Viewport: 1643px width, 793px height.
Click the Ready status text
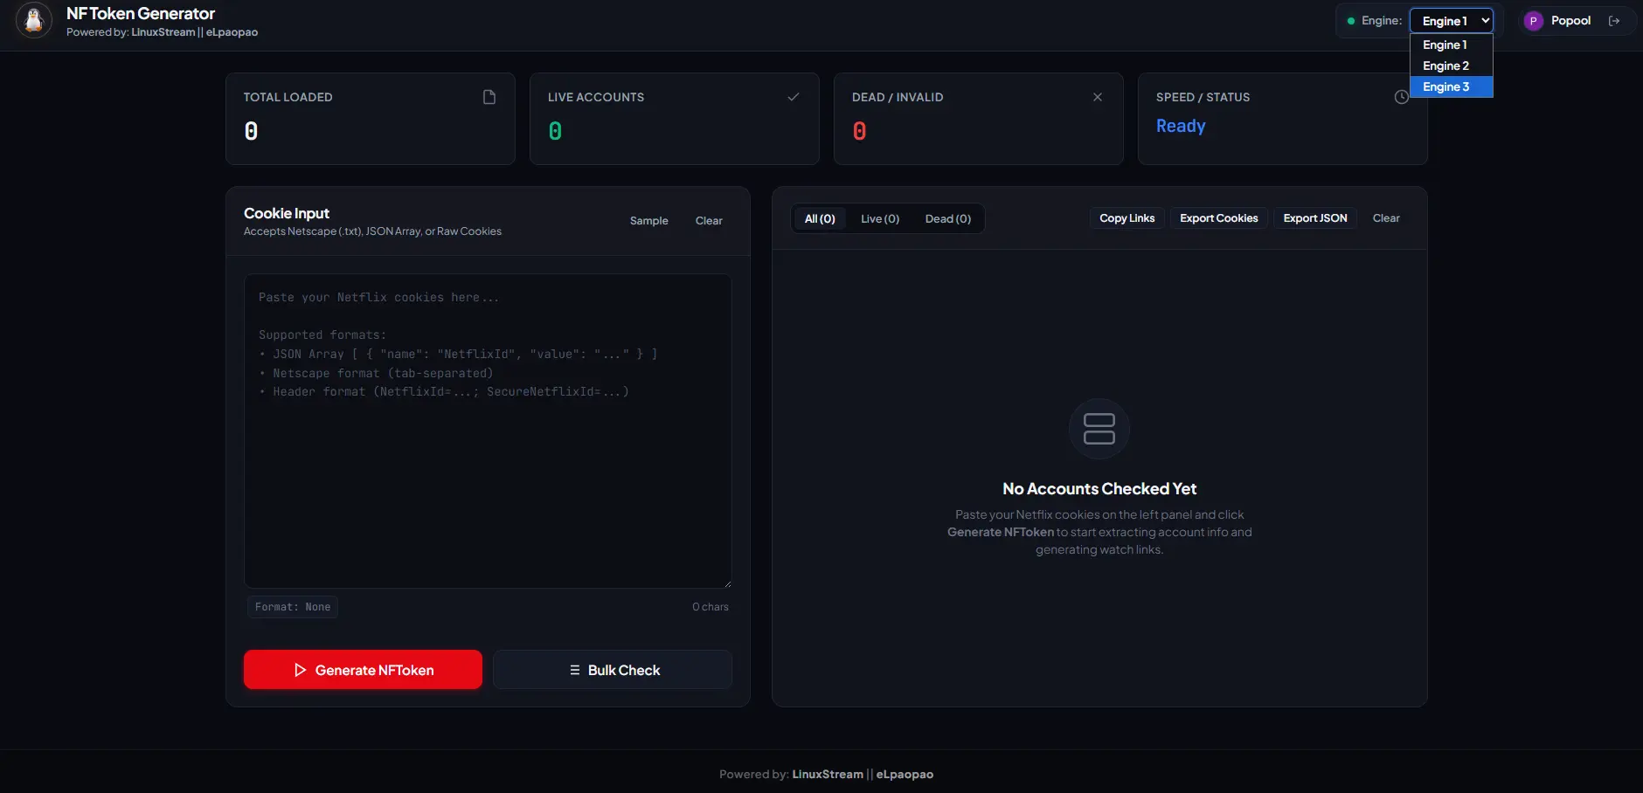1181,126
